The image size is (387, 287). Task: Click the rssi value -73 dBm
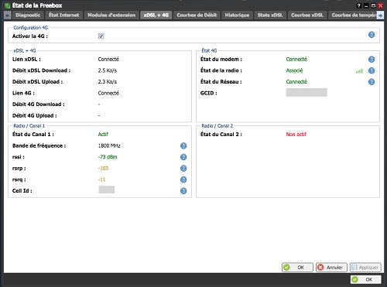(108, 157)
